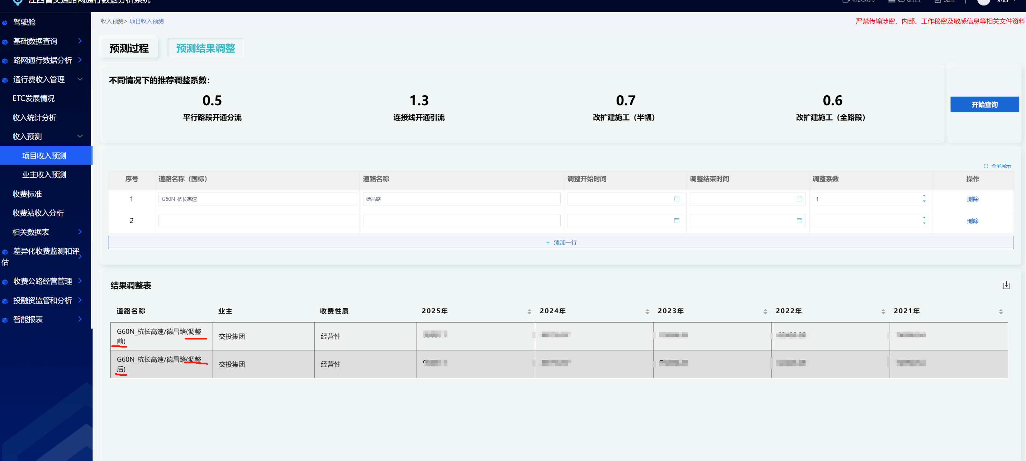Click the G60N_杭长高速/德昌路(调整后) row cell

[161, 364]
